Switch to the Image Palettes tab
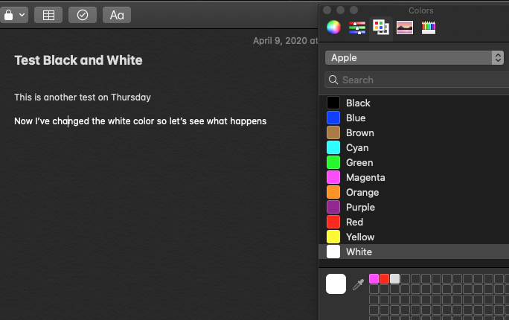Image resolution: width=509 pixels, height=320 pixels. [x=405, y=28]
